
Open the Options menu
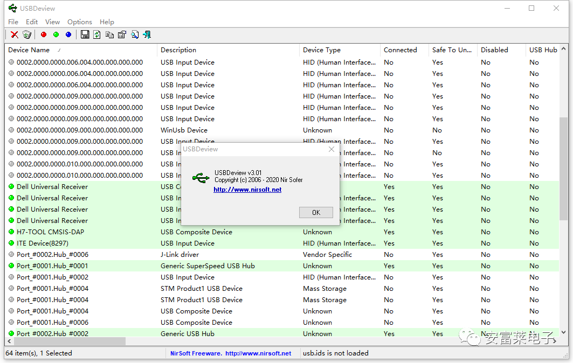pyautogui.click(x=80, y=22)
